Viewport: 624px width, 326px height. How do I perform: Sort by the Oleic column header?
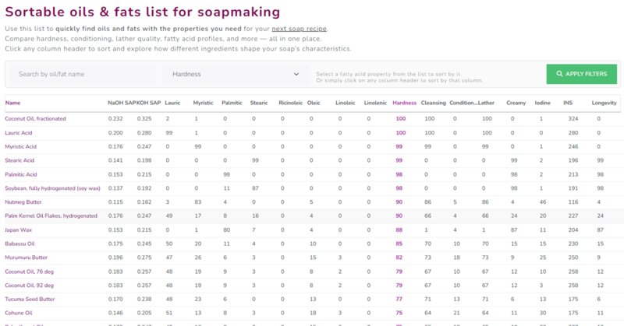coord(314,103)
